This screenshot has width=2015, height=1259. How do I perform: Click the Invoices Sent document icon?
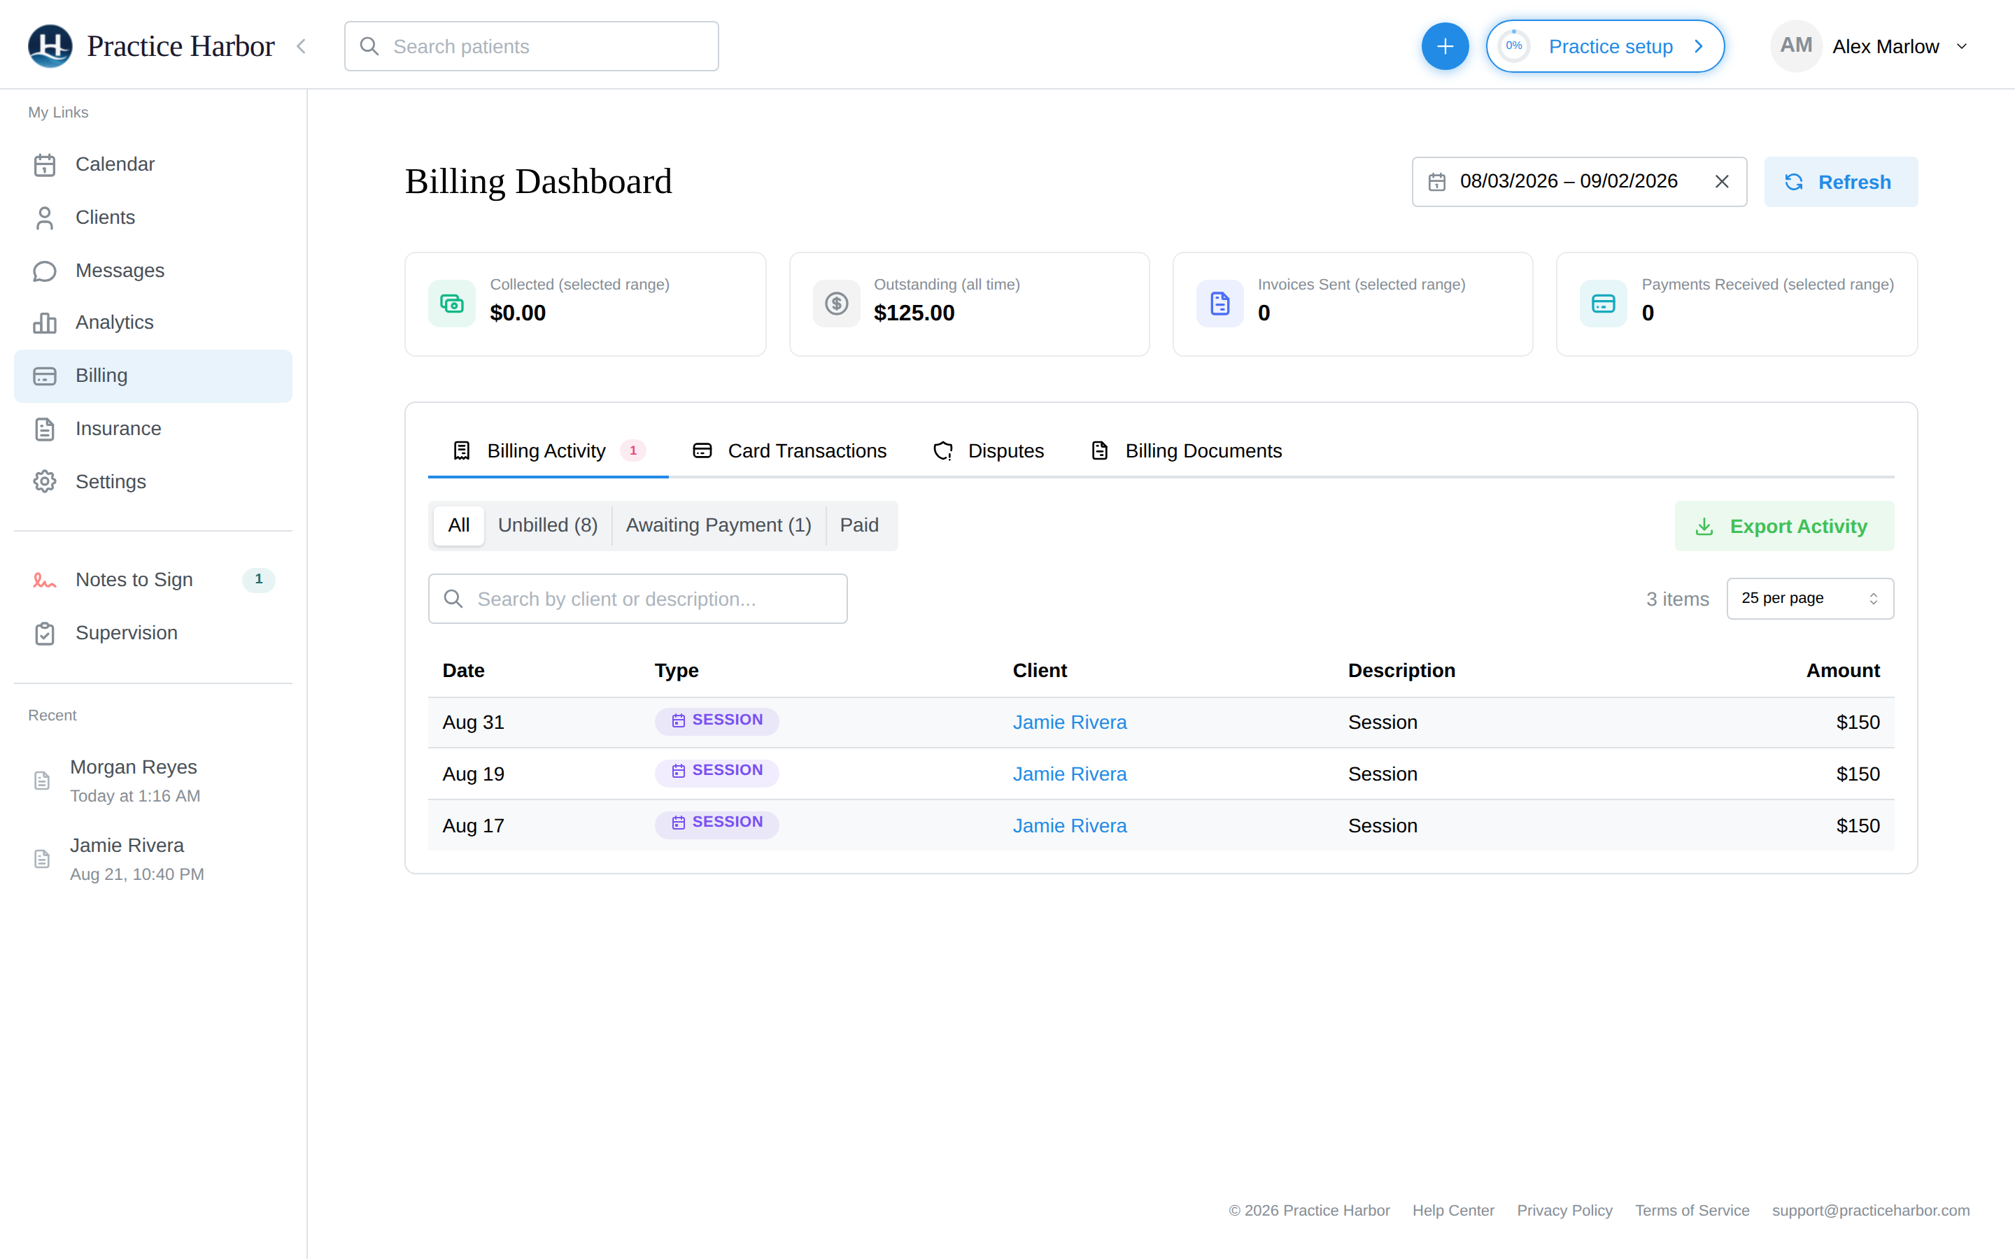(x=1219, y=304)
